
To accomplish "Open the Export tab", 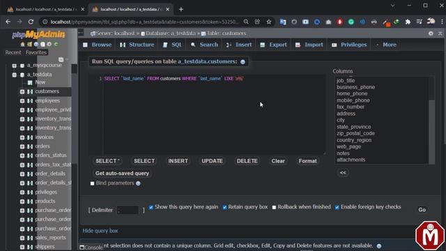I will [274, 45].
